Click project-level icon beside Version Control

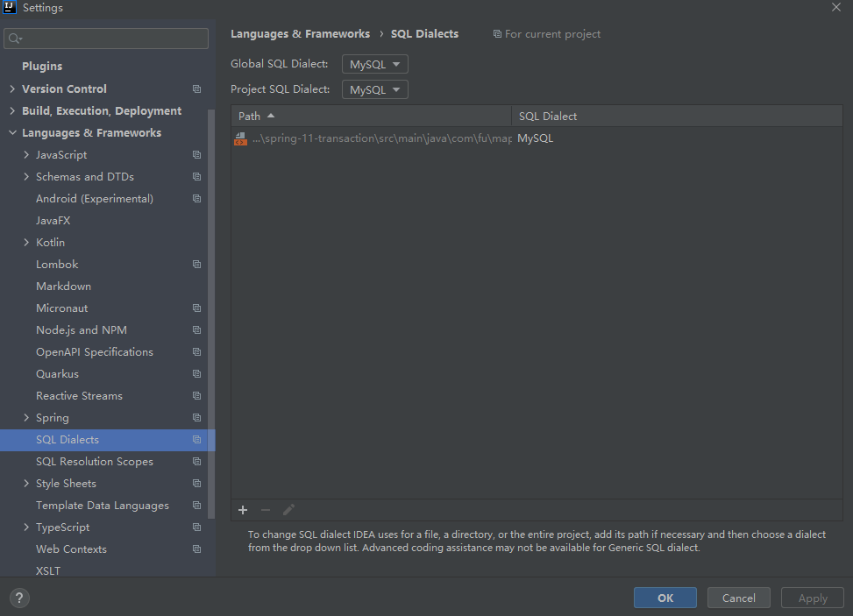pos(197,89)
